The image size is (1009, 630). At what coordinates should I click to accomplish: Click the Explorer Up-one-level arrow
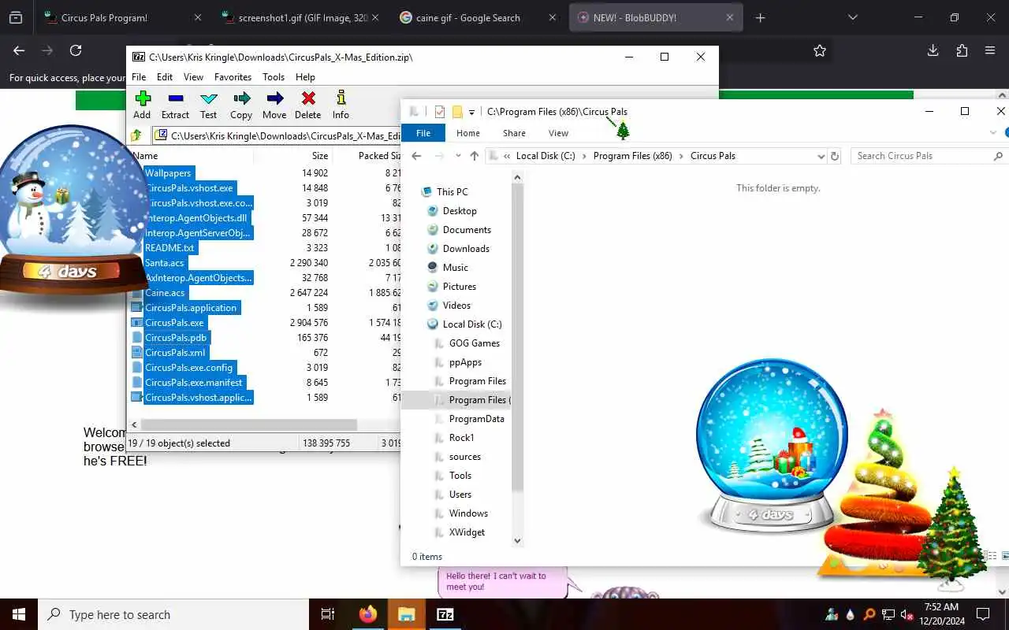coord(474,156)
